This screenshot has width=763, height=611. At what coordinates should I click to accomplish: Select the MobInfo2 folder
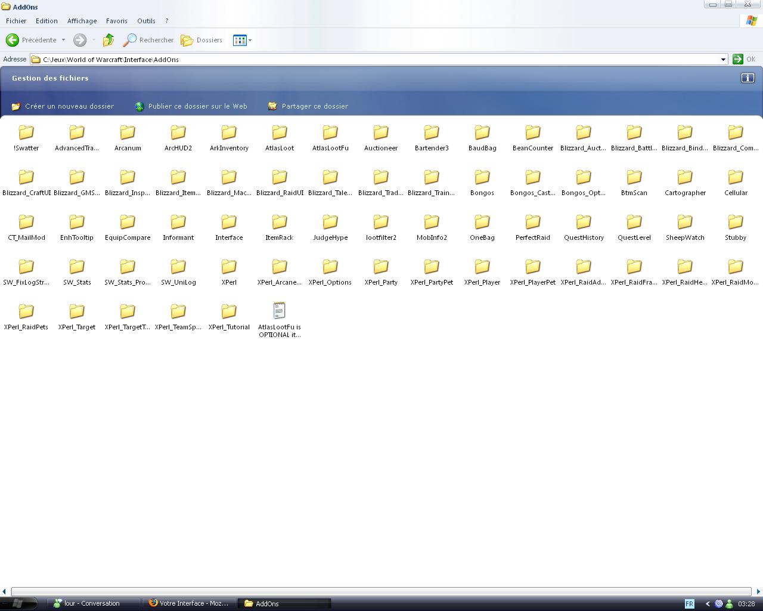coord(432,227)
